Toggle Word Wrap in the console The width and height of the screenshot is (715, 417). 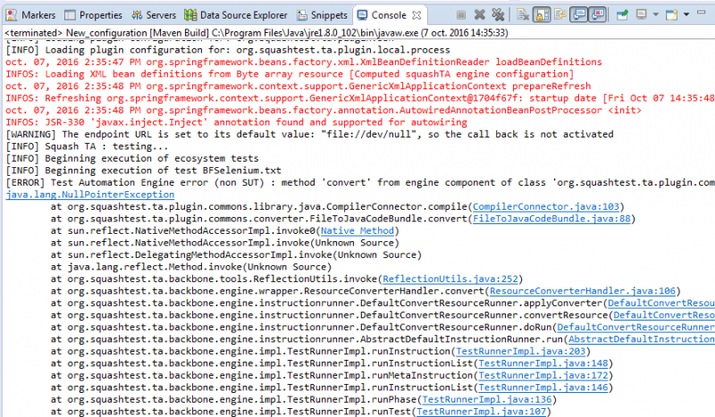[561, 14]
